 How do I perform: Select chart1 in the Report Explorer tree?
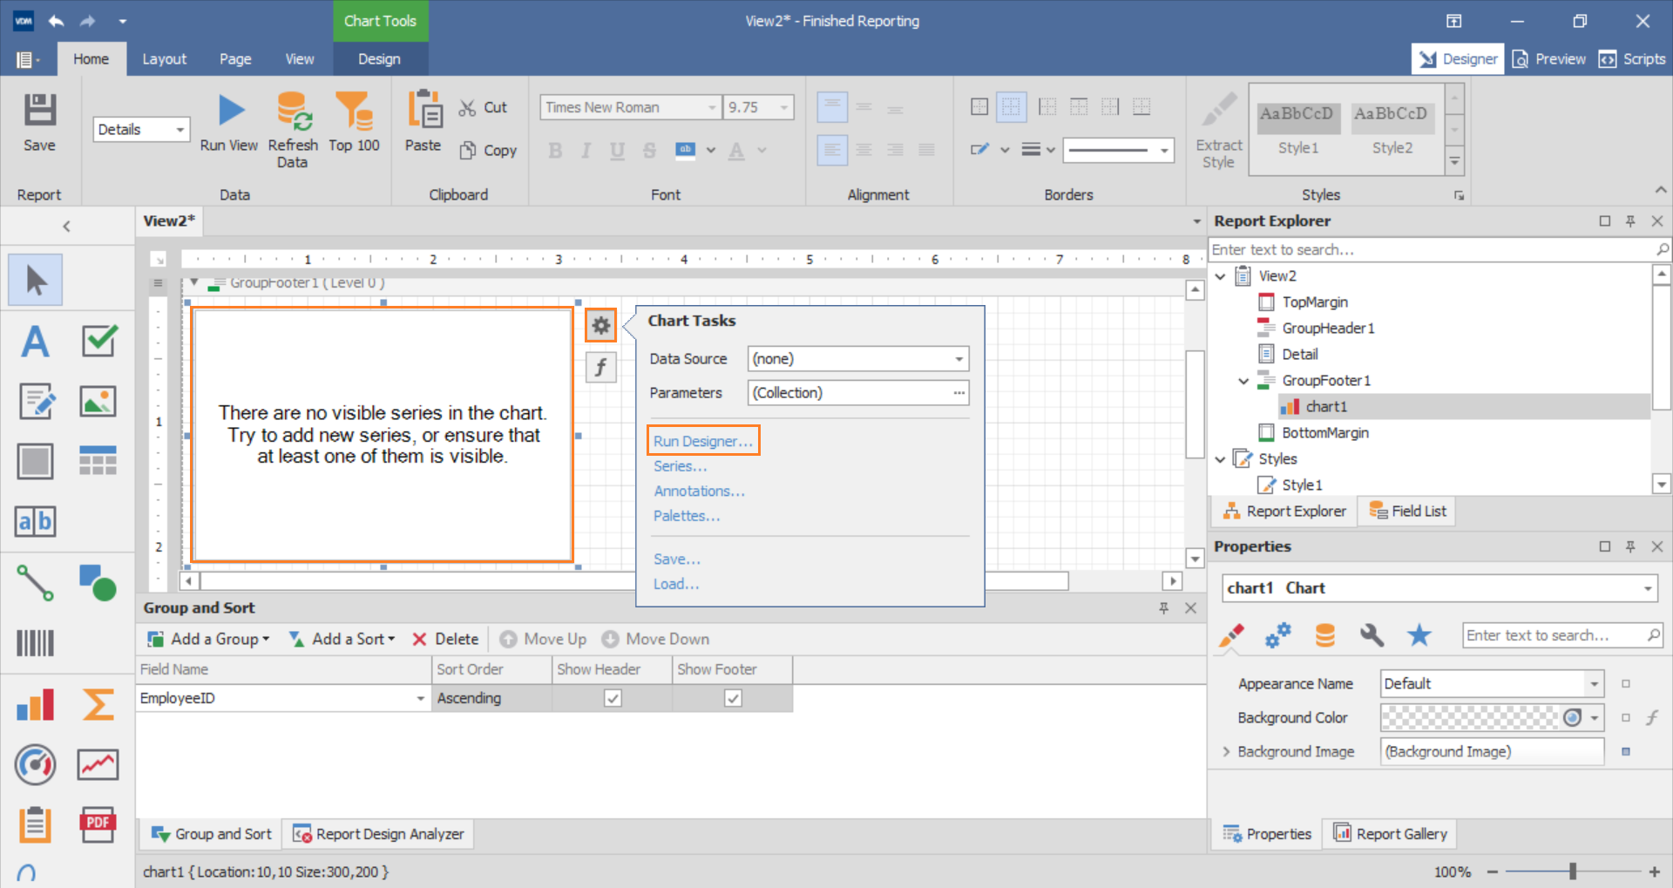coord(1325,407)
